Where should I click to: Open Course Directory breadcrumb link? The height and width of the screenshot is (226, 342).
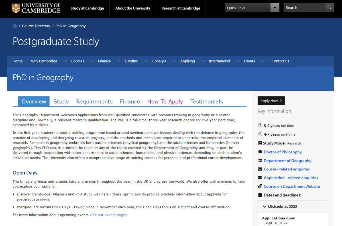(x=36, y=26)
